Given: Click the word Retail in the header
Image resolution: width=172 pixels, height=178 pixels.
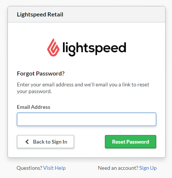Looking at the screenshot, I should 55,15.
